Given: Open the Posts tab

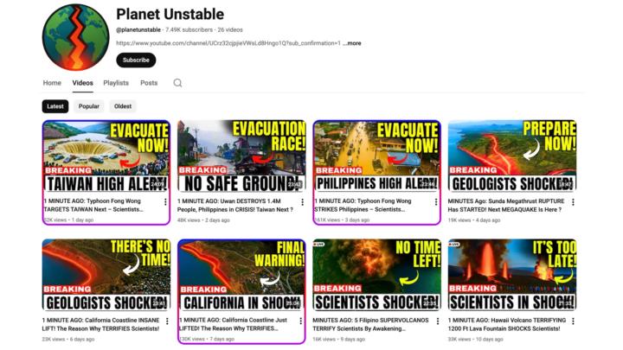Looking at the screenshot, I should coord(149,83).
